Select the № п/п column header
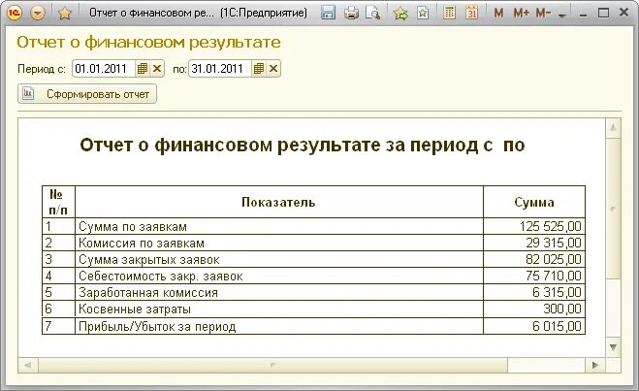The image size is (639, 391). 59,202
